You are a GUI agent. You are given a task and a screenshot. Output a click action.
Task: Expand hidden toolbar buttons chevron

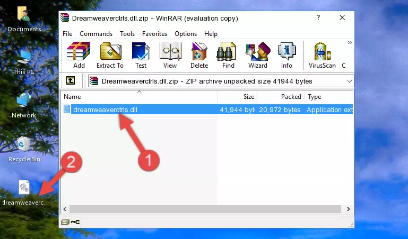click(350, 42)
